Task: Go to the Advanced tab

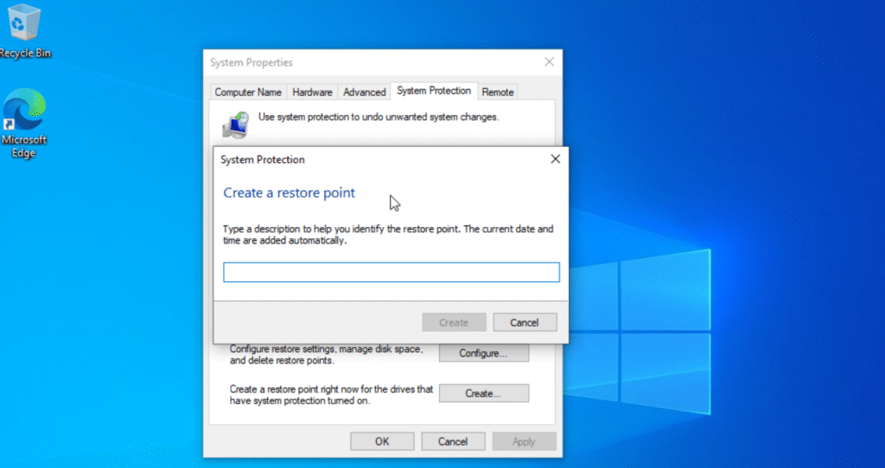Action: tap(364, 92)
